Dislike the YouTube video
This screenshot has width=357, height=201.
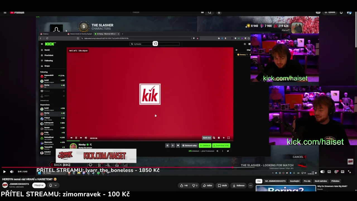pos(195,185)
